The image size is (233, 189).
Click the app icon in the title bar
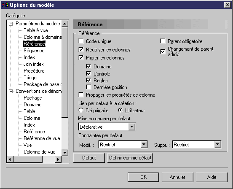(5, 5)
